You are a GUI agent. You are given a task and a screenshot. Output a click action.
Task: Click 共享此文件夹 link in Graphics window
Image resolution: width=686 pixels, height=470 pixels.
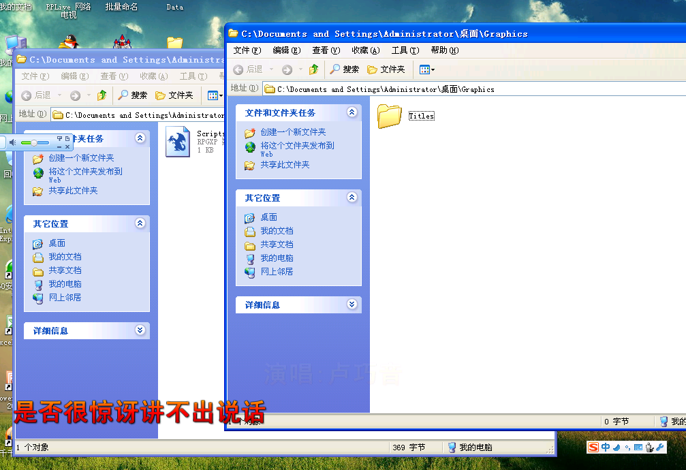coord(285,165)
